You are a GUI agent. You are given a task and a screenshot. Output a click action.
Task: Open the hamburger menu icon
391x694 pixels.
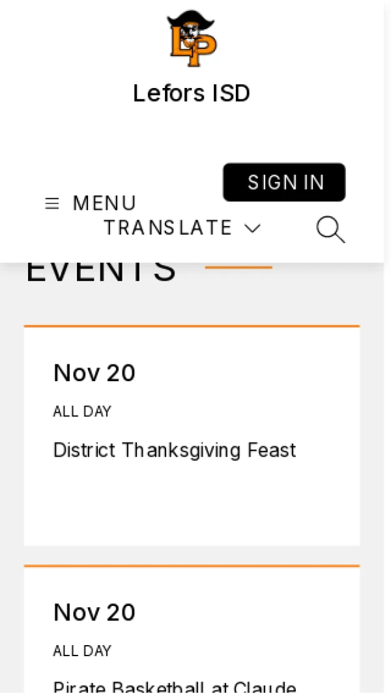52,204
